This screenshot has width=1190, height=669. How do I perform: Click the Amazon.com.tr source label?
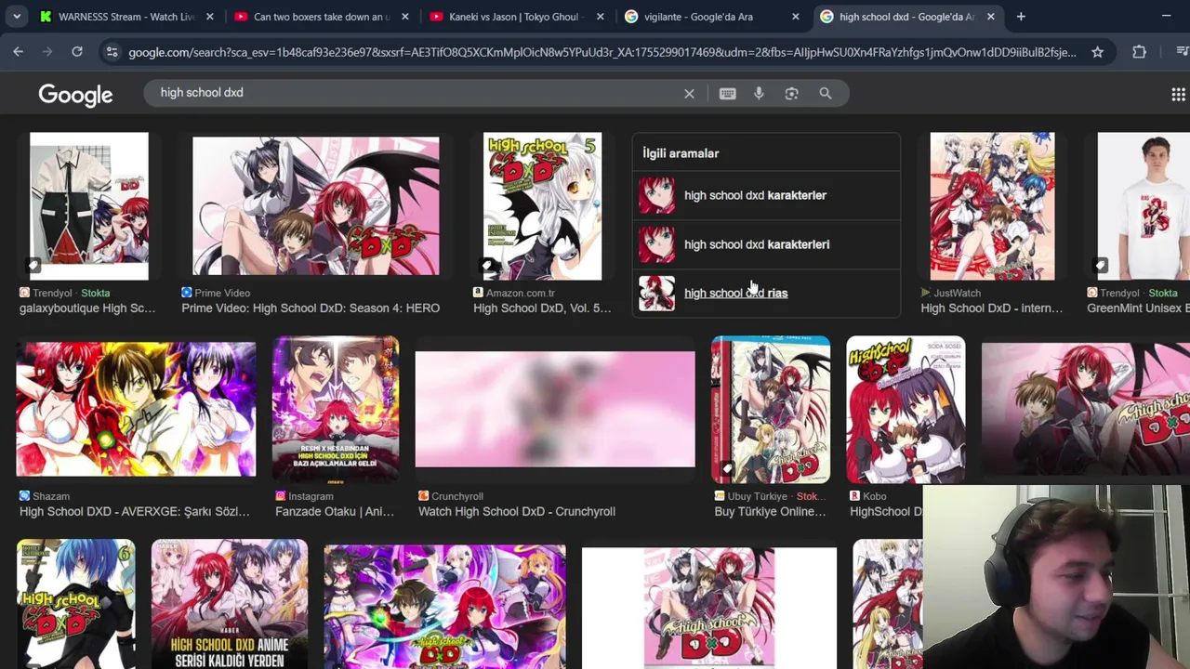tap(520, 293)
